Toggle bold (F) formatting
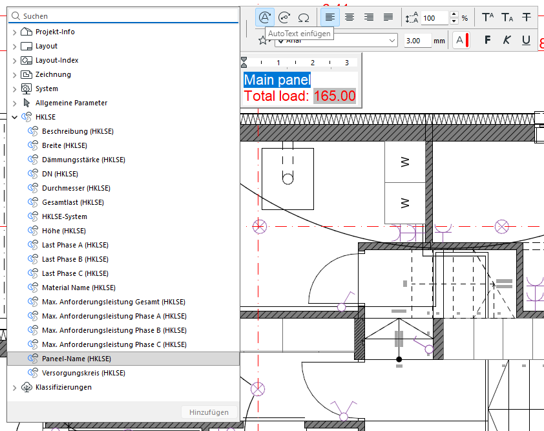Screen dimensions: 544x431 [487, 40]
